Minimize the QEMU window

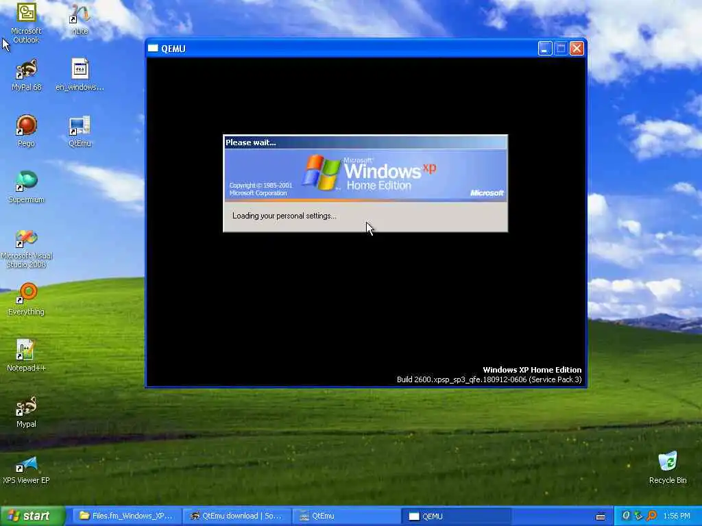pyautogui.click(x=545, y=49)
